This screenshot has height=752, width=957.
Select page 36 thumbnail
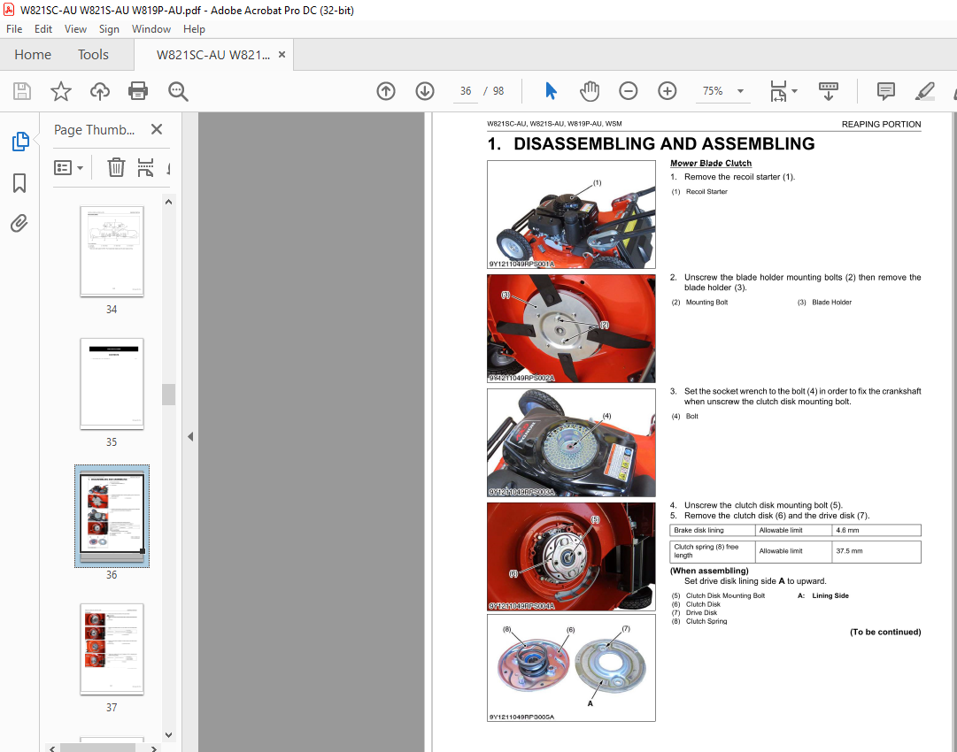112,516
